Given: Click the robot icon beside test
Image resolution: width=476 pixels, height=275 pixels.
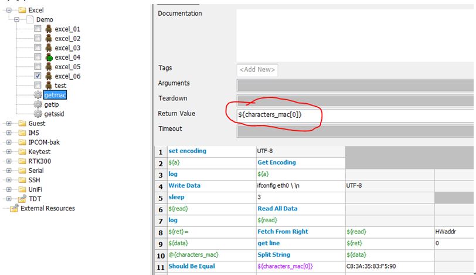Looking at the screenshot, I should [x=49, y=86].
